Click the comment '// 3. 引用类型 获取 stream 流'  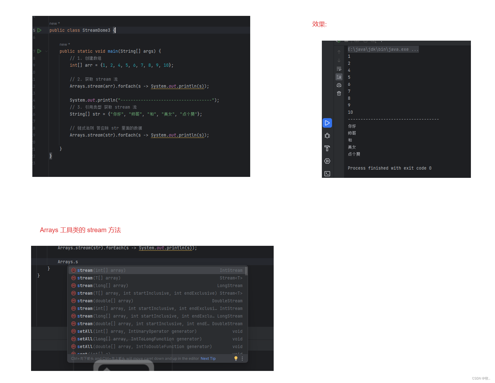(x=103, y=107)
